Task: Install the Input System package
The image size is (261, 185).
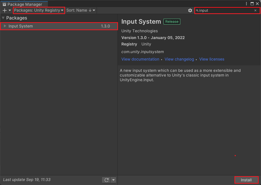Action: click(246, 180)
